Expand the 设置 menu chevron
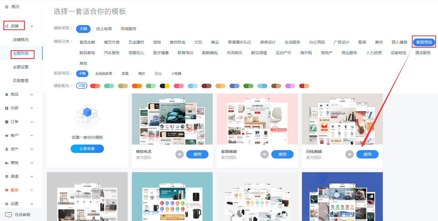438x221 pixels. tap(32, 204)
